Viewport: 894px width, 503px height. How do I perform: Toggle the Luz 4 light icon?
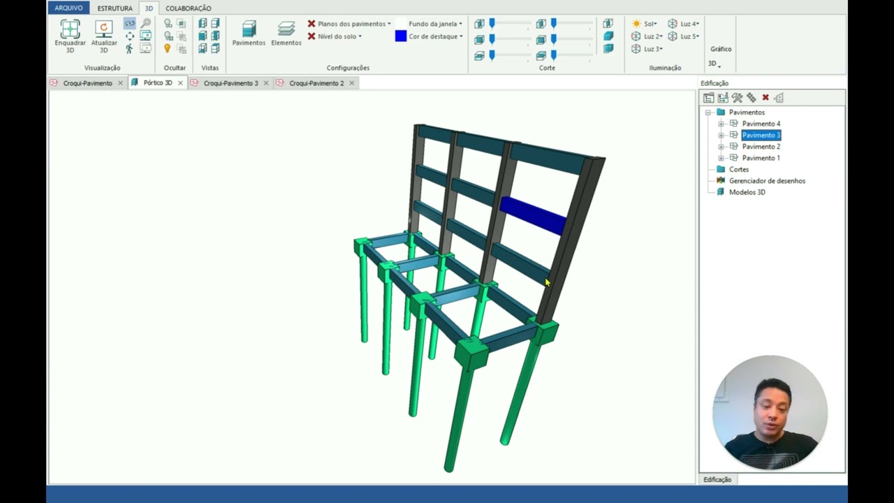[x=673, y=24]
